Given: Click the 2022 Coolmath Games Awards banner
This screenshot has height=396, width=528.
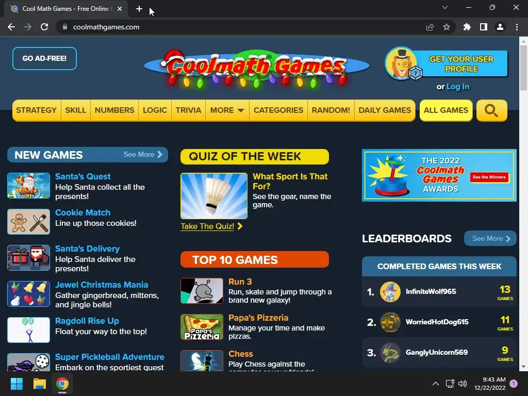Looking at the screenshot, I should coord(439,175).
